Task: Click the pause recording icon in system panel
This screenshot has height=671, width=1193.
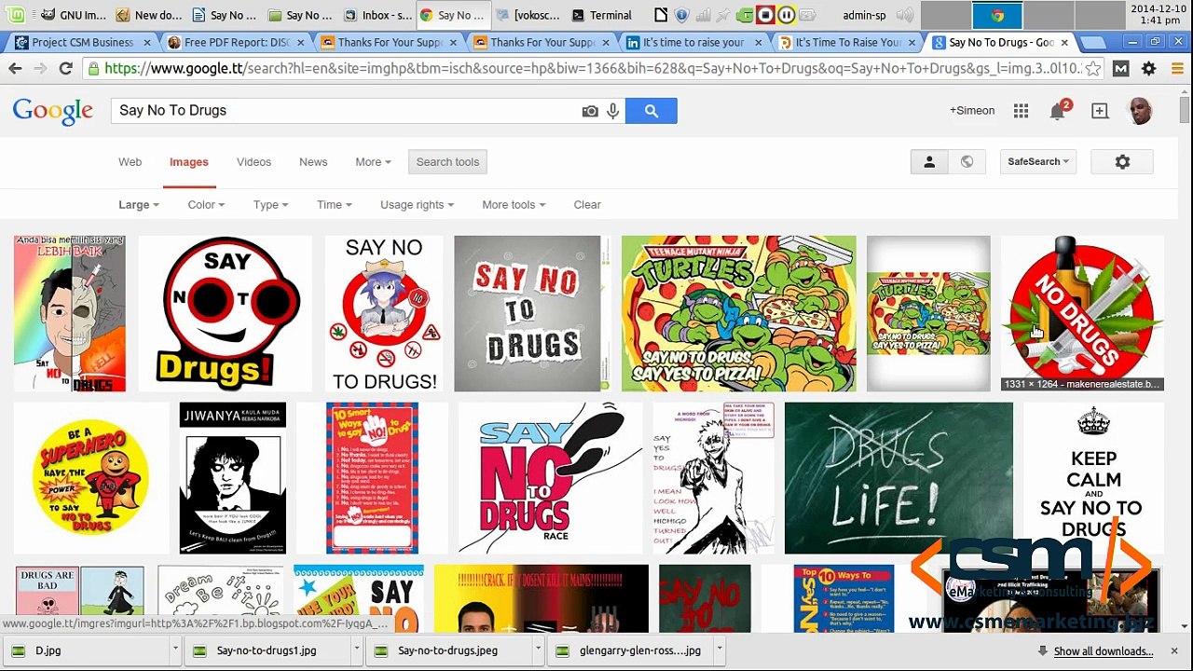Action: (786, 15)
